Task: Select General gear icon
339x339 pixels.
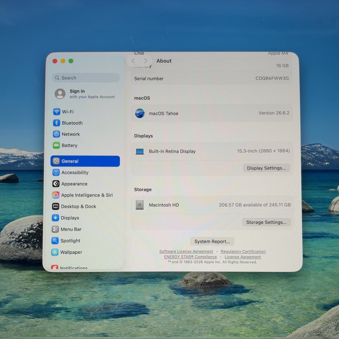Action: (x=56, y=161)
